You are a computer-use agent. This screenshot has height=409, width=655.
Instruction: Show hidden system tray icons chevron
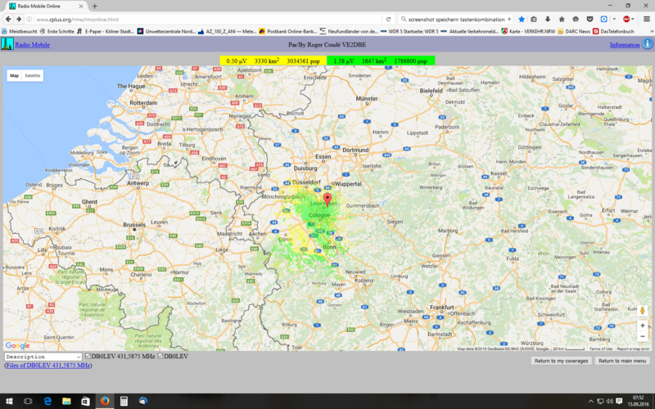click(x=591, y=402)
